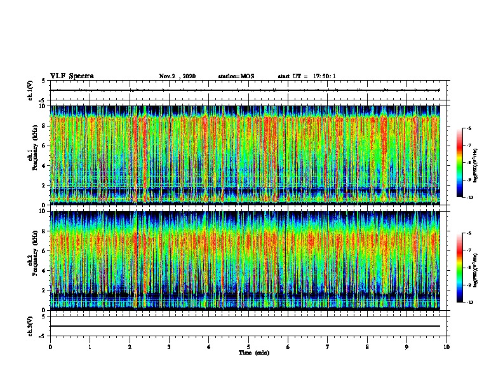503x389 pixels.
Task: Select the "start UT = 17:50: 1" text
Action: 307,76
